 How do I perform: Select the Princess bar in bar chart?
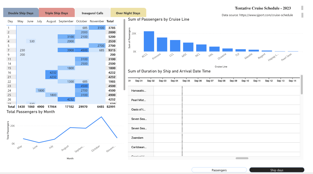tap(162, 44)
